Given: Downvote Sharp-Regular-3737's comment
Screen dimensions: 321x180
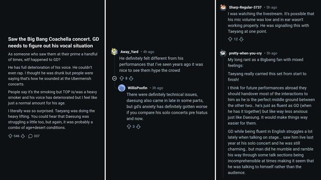Looking at the screenshot, I should [242, 39].
